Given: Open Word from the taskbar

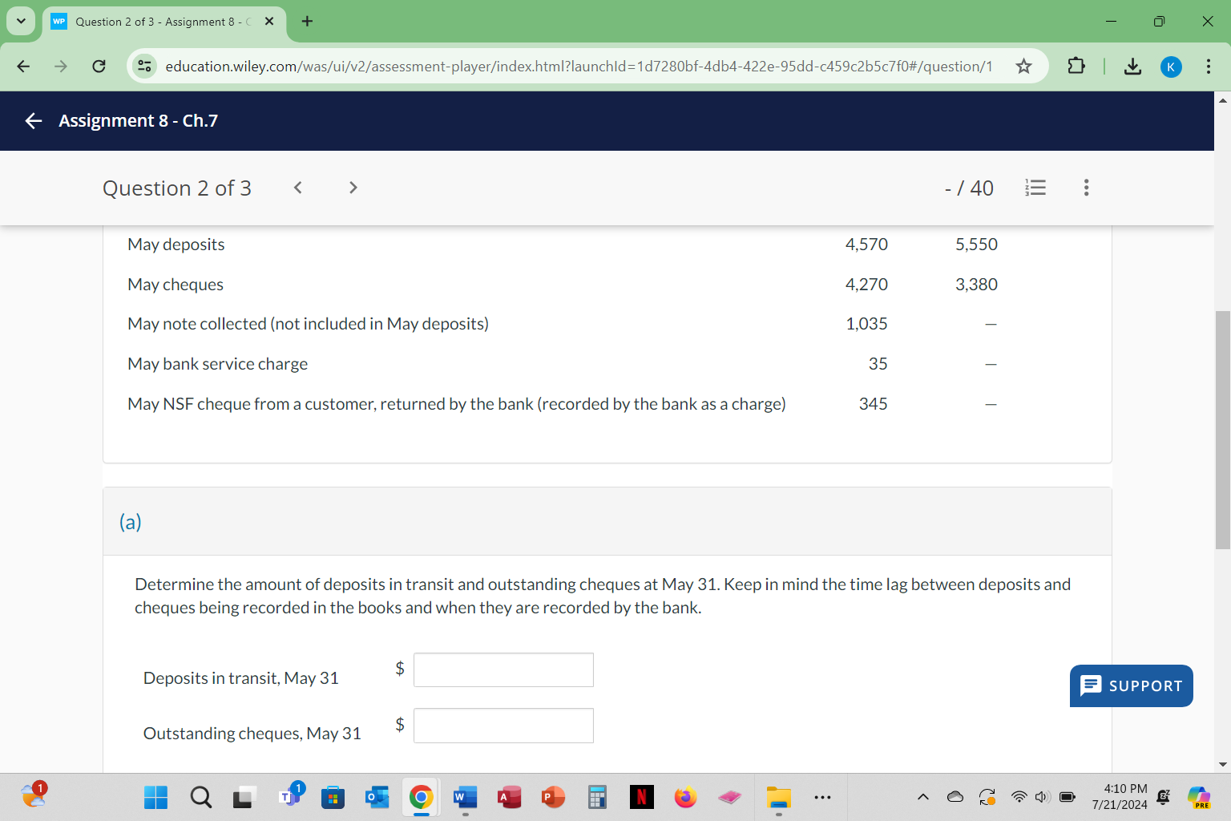Looking at the screenshot, I should (465, 797).
